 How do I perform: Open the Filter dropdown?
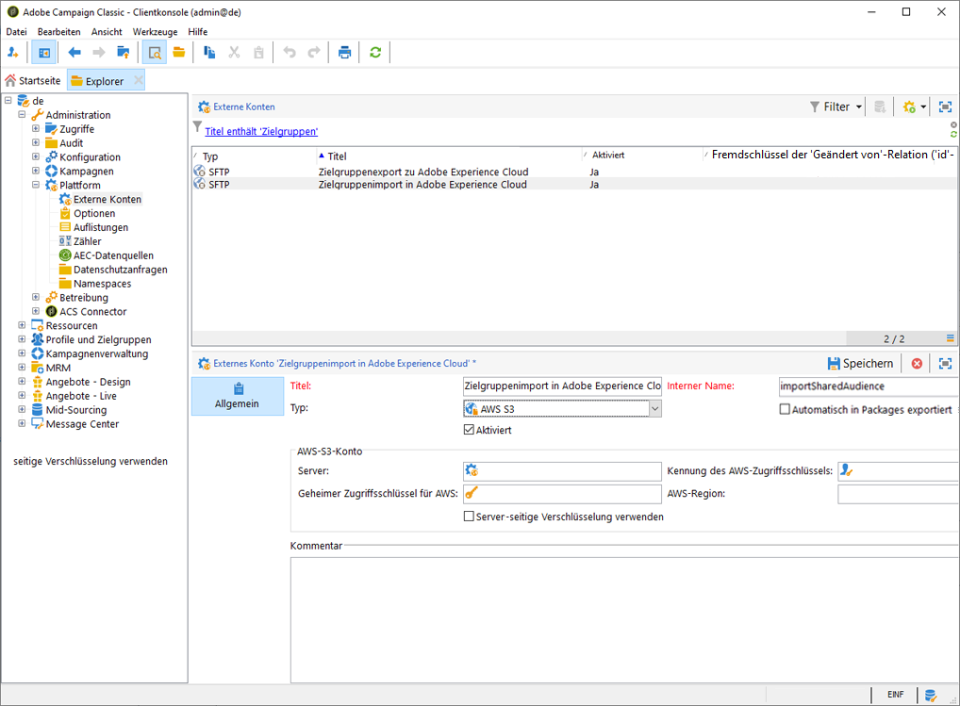coord(836,107)
